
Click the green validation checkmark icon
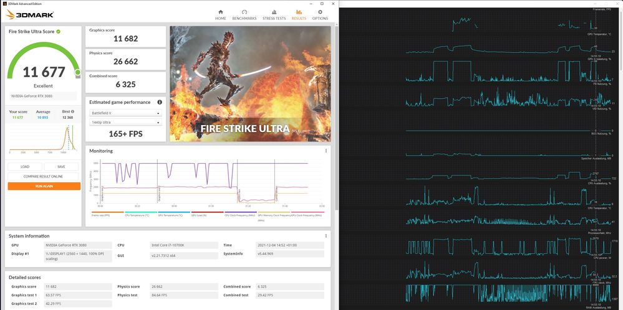point(59,31)
